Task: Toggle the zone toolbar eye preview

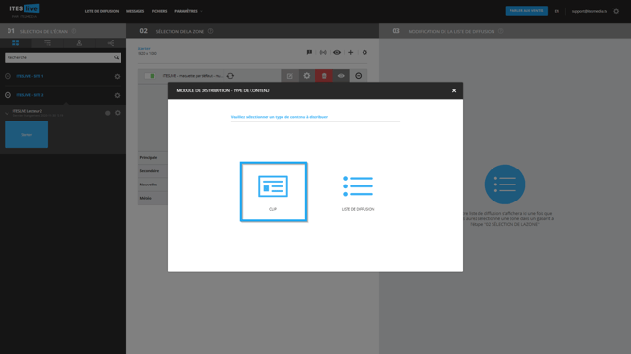Action: point(337,53)
